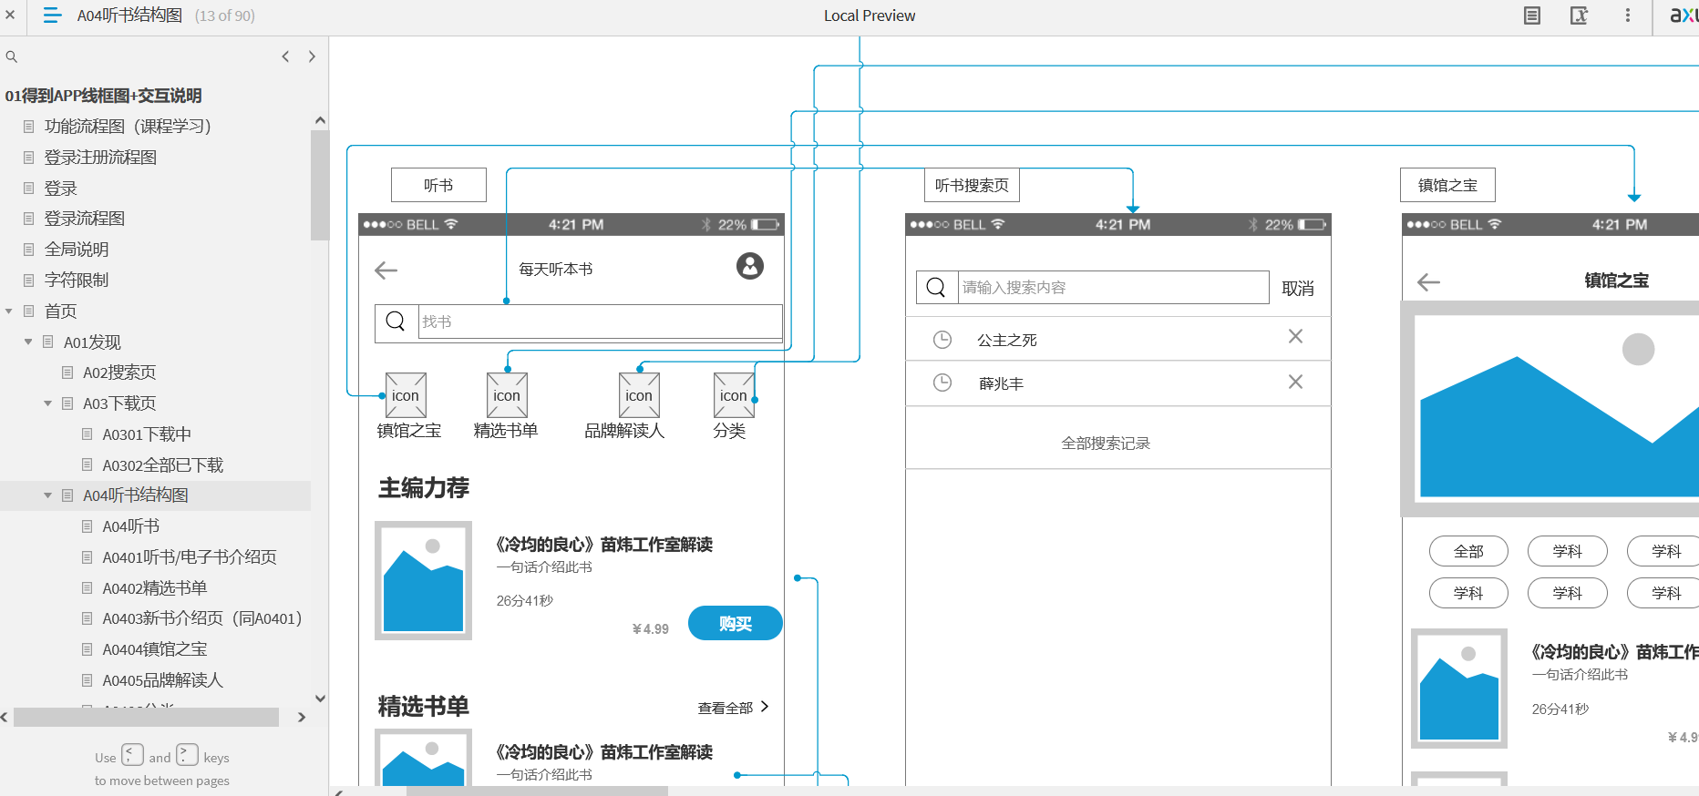Click 查看全部 link in 精选书单
Image resolution: width=1699 pixels, height=796 pixels.
(x=726, y=708)
